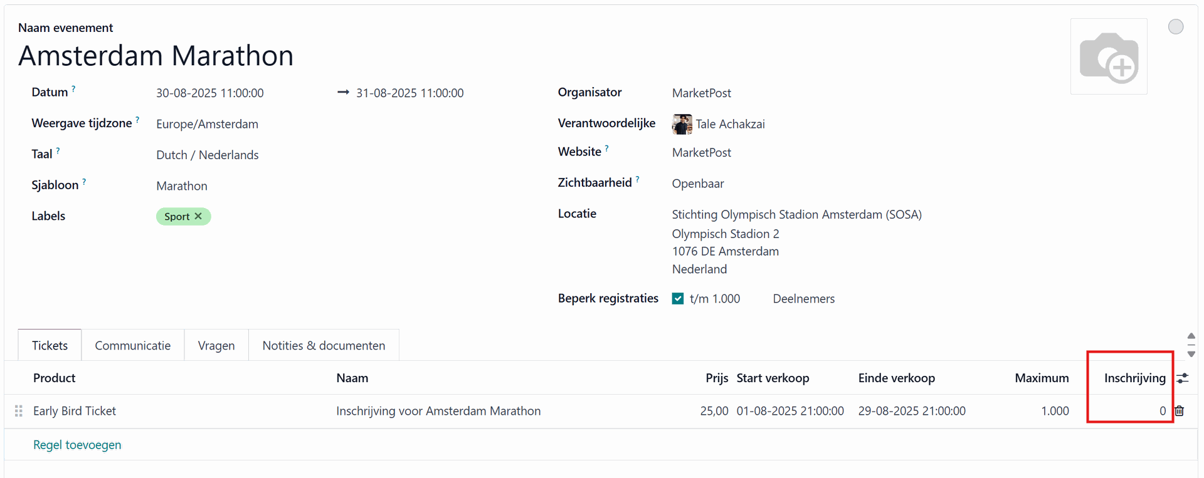Remove the Sport label tag

pos(198,216)
